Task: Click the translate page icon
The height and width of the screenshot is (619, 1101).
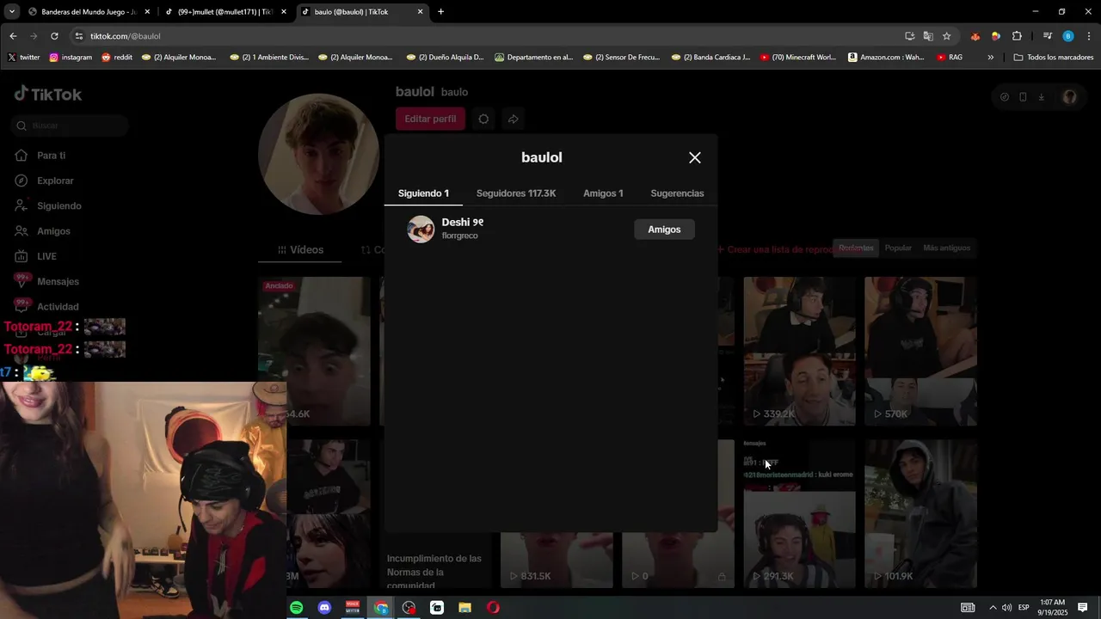Action: [x=928, y=36]
